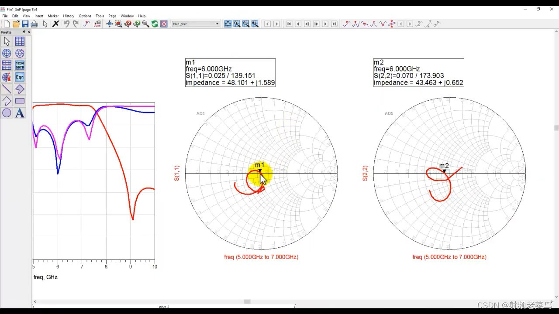The image size is (559, 314).
Task: Save the current data display
Action: pyautogui.click(x=25, y=24)
